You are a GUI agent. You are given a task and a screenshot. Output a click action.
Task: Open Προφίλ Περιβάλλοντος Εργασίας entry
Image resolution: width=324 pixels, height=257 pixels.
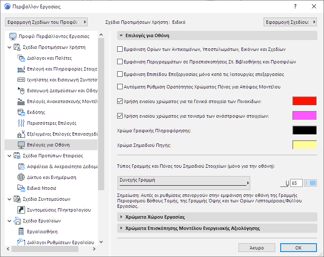coord(54,36)
